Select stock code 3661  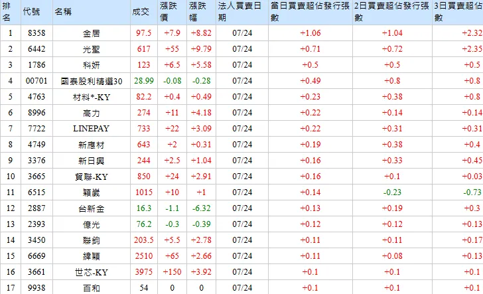36,272
